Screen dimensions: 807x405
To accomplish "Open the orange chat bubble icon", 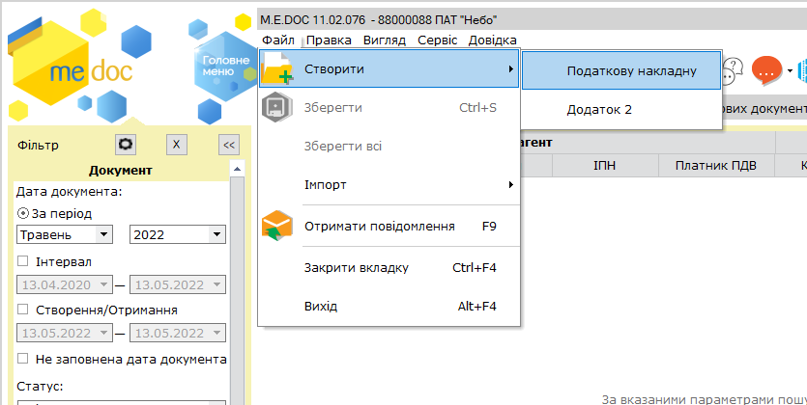I will point(766,70).
